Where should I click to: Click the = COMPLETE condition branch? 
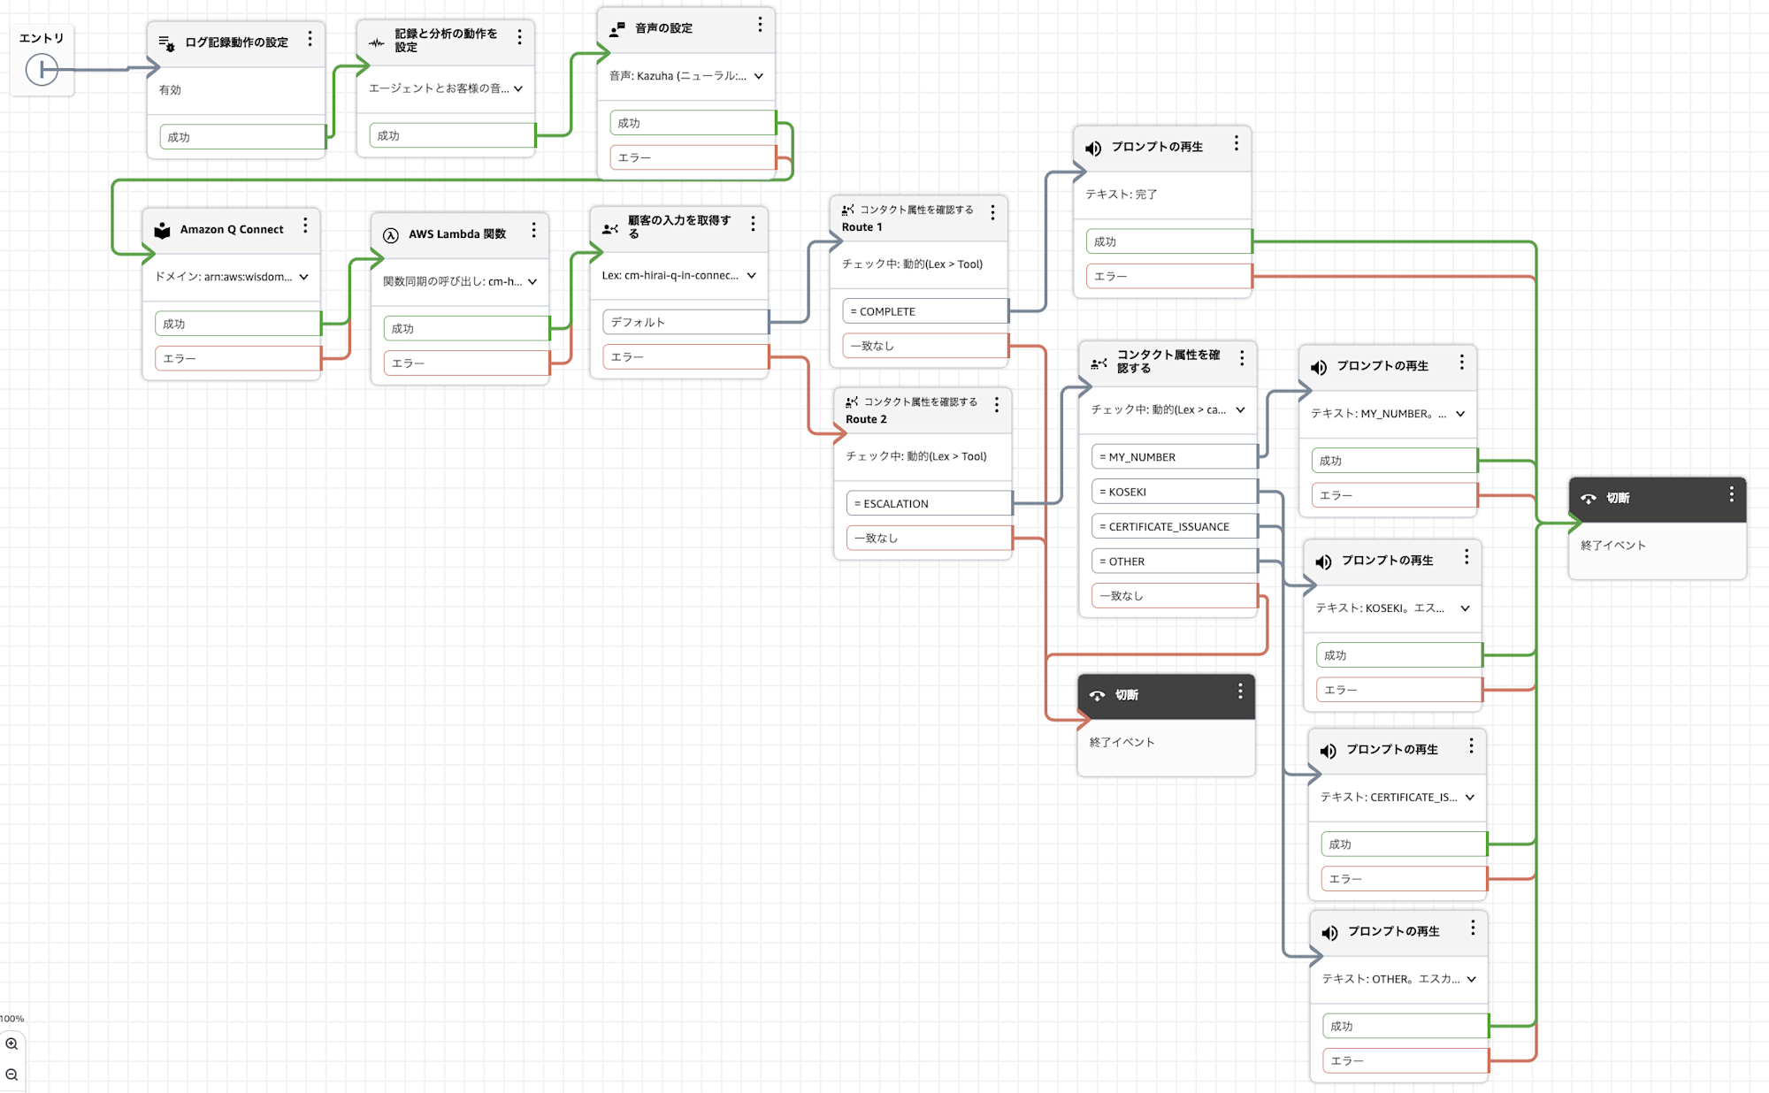point(924,311)
